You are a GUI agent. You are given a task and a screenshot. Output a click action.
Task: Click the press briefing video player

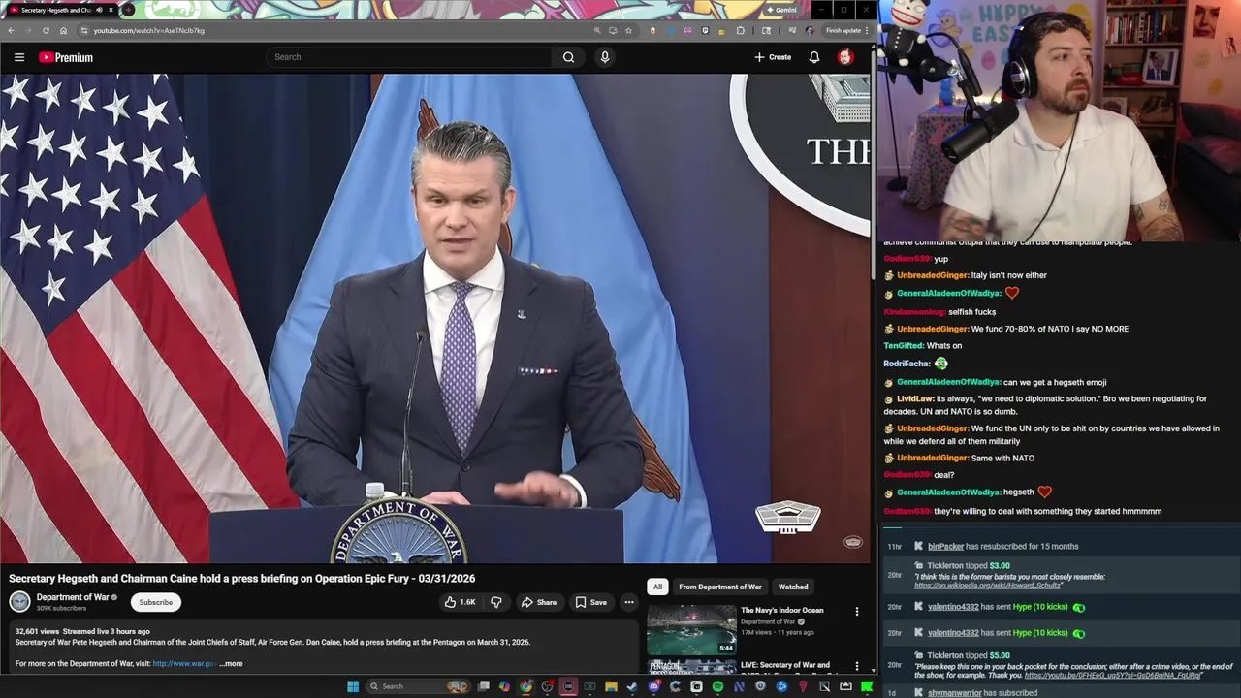(435, 318)
